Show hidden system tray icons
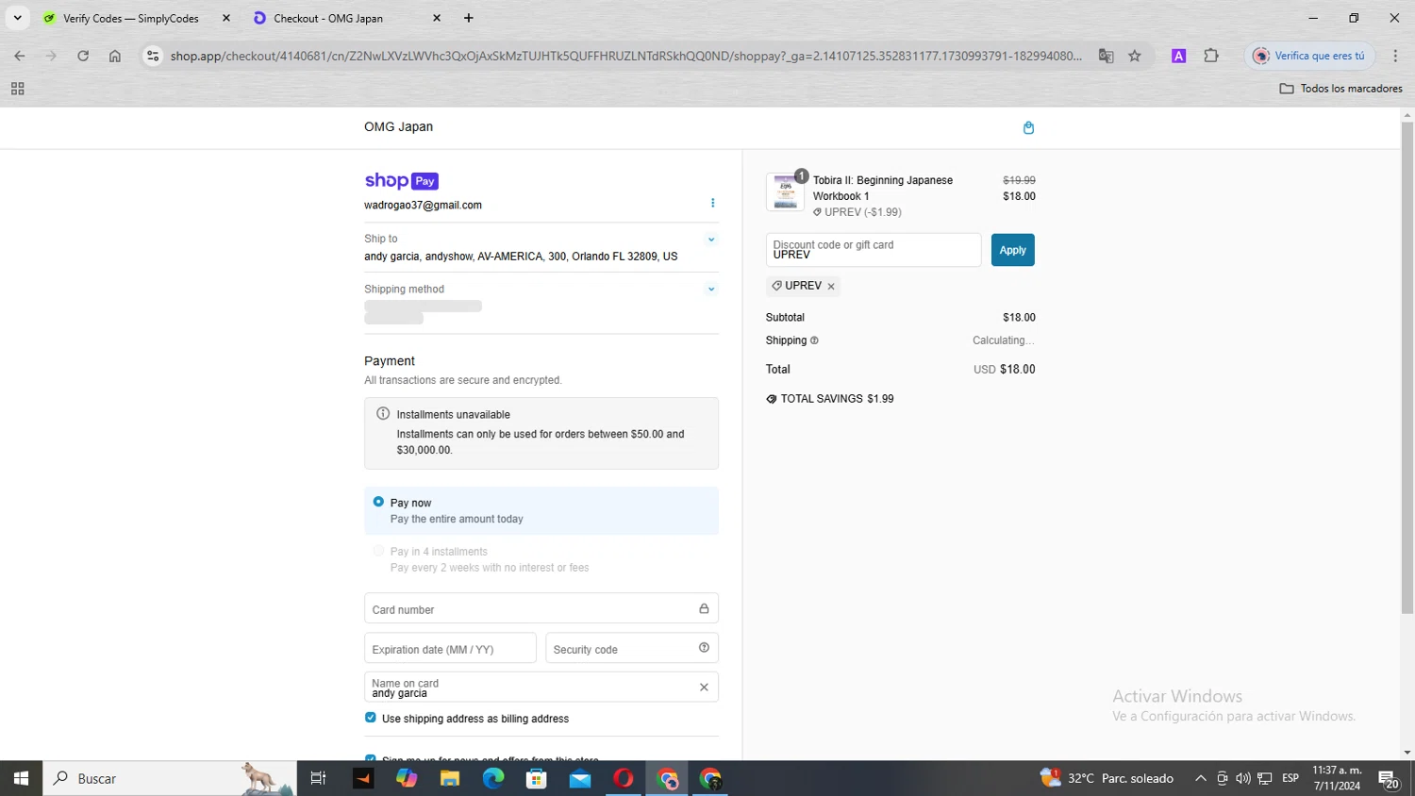The height and width of the screenshot is (796, 1415). click(1200, 778)
